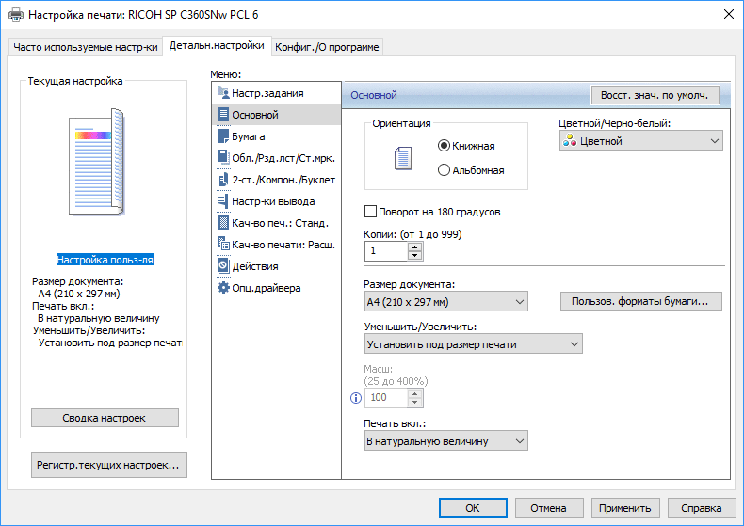This screenshot has width=744, height=526.
Task: Click the 2-ст./Компон./Буклет icon
Action: pos(223,180)
